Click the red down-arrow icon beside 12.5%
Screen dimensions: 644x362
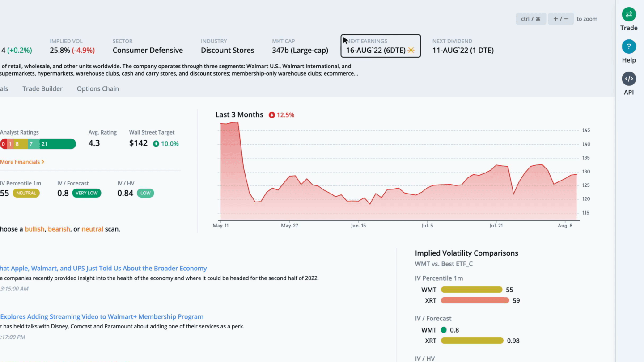click(x=271, y=115)
